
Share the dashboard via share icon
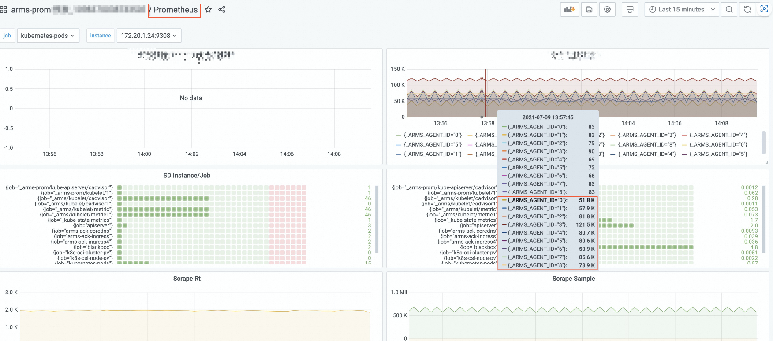pos(222,10)
